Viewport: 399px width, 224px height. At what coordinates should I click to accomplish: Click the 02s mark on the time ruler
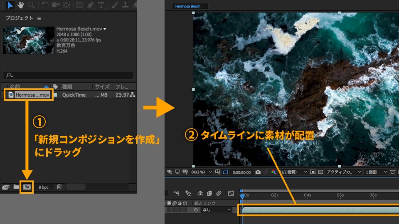[275, 195]
